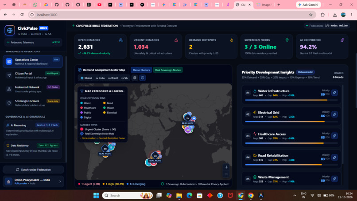
Task: Click the BR real node marker
Action: pos(105,149)
